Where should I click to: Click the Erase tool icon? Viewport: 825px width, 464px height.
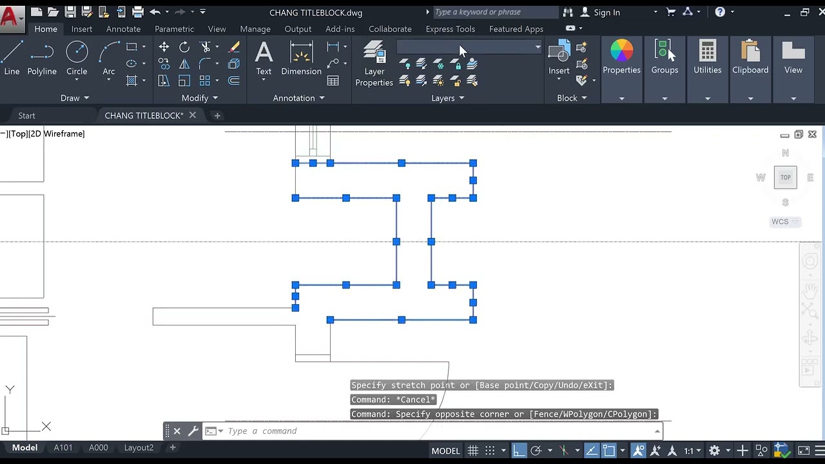coord(234,47)
